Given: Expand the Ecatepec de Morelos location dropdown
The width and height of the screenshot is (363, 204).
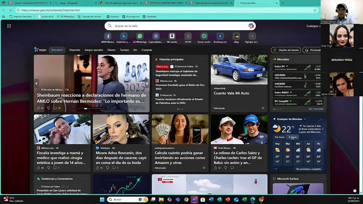Looking at the screenshot, I should pyautogui.click(x=305, y=119).
